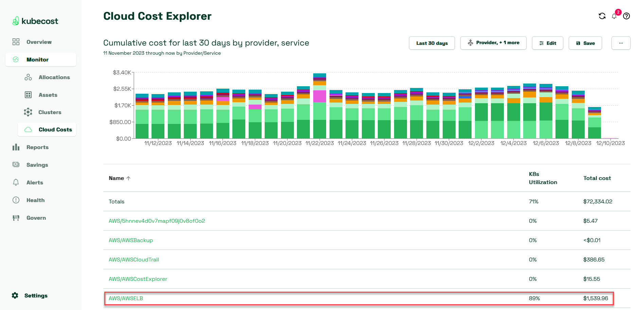This screenshot has width=637, height=310.
Task: Click the Savings money icon
Action: tap(16, 164)
